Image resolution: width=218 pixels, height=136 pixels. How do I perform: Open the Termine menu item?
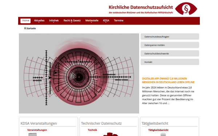click(118, 21)
